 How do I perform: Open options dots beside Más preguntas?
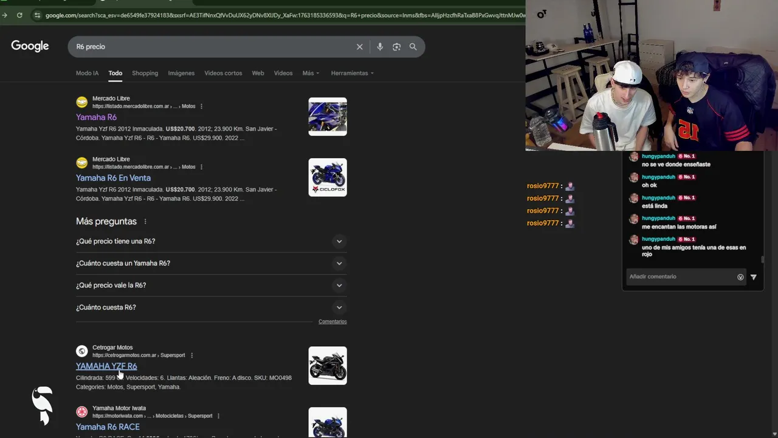pos(145,221)
